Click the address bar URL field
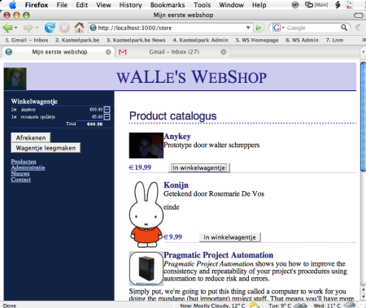 point(171,28)
